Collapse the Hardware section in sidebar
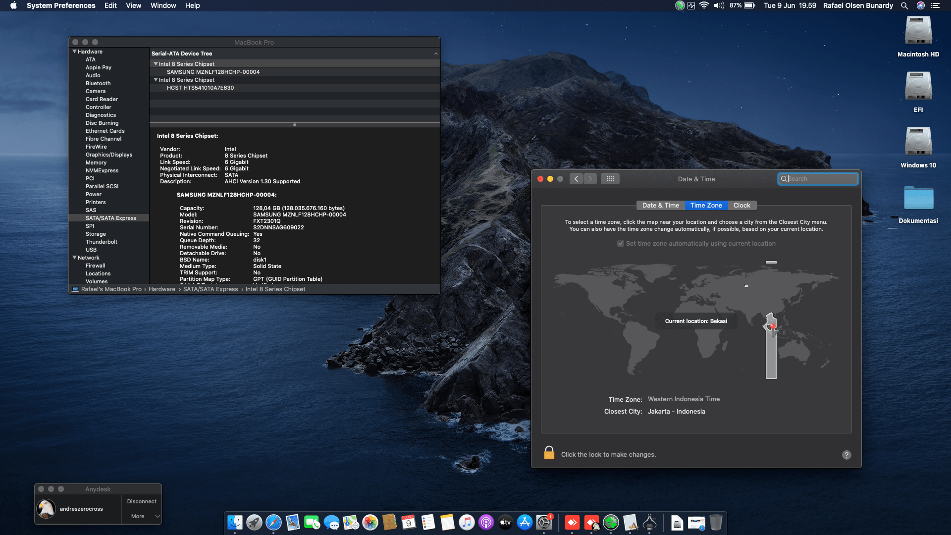 74,52
